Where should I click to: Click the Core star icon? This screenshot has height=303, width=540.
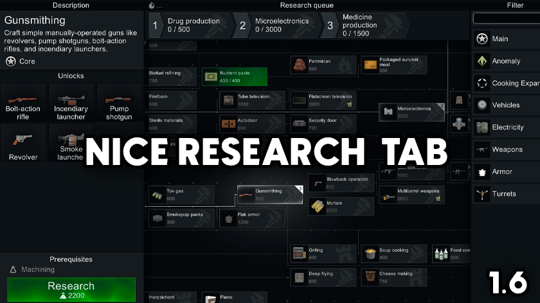tap(11, 62)
